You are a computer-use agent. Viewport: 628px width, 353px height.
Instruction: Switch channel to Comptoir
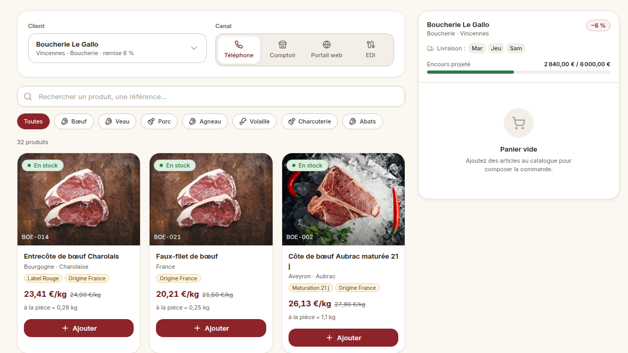pos(282,50)
